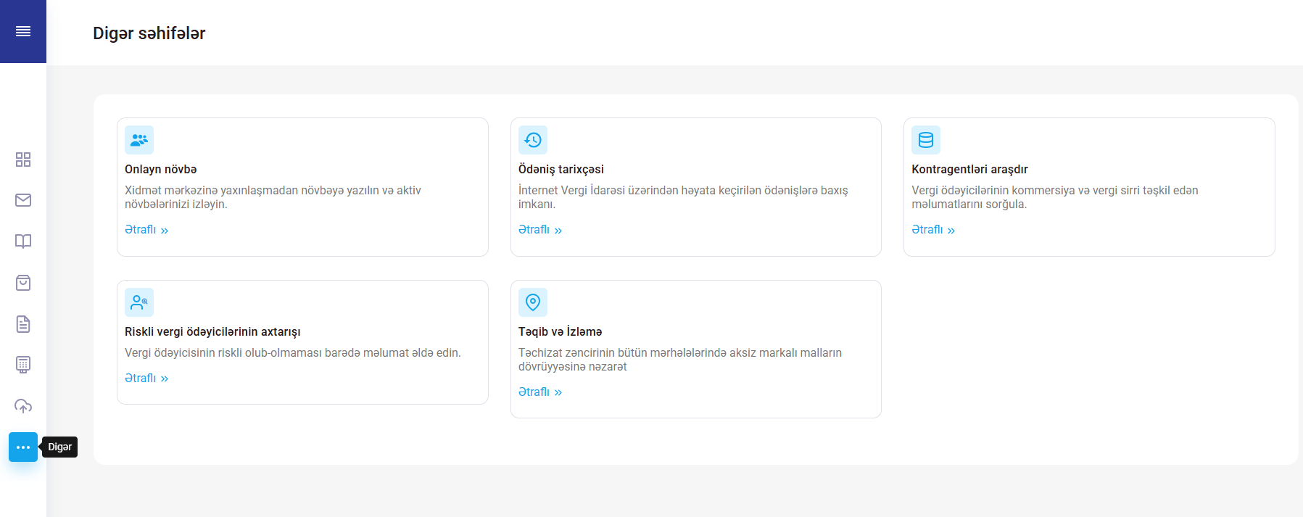Open Ətraflı link under Riskli vergi ödəyicilərinin axtarışı

(x=146, y=379)
